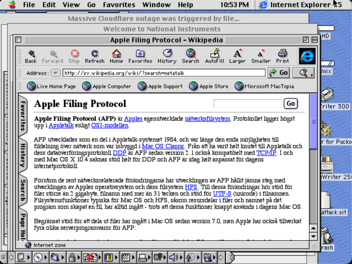The image size is (352, 264).
Task: Open the sound volume control strip module
Action: [173, 258]
